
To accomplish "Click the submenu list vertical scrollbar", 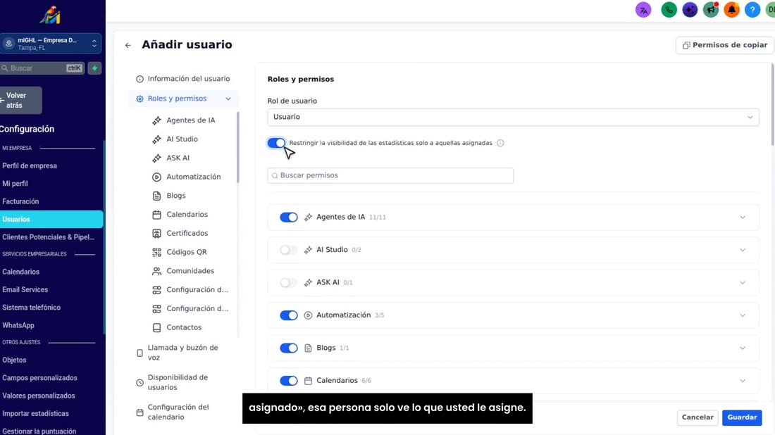I will coord(237,148).
